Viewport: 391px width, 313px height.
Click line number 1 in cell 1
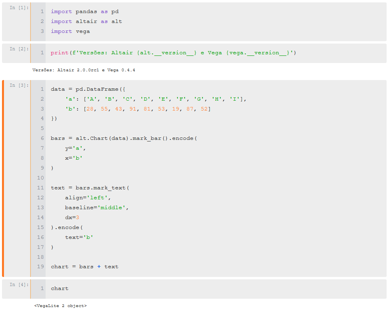[42, 11]
